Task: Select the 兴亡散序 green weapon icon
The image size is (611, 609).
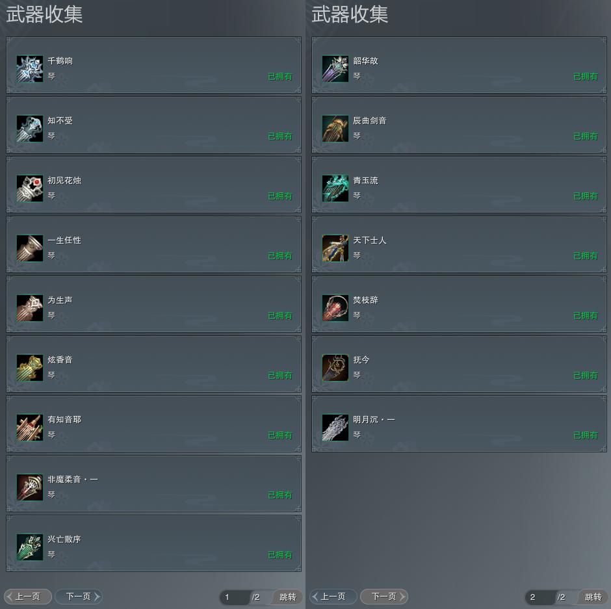Action: [x=30, y=547]
